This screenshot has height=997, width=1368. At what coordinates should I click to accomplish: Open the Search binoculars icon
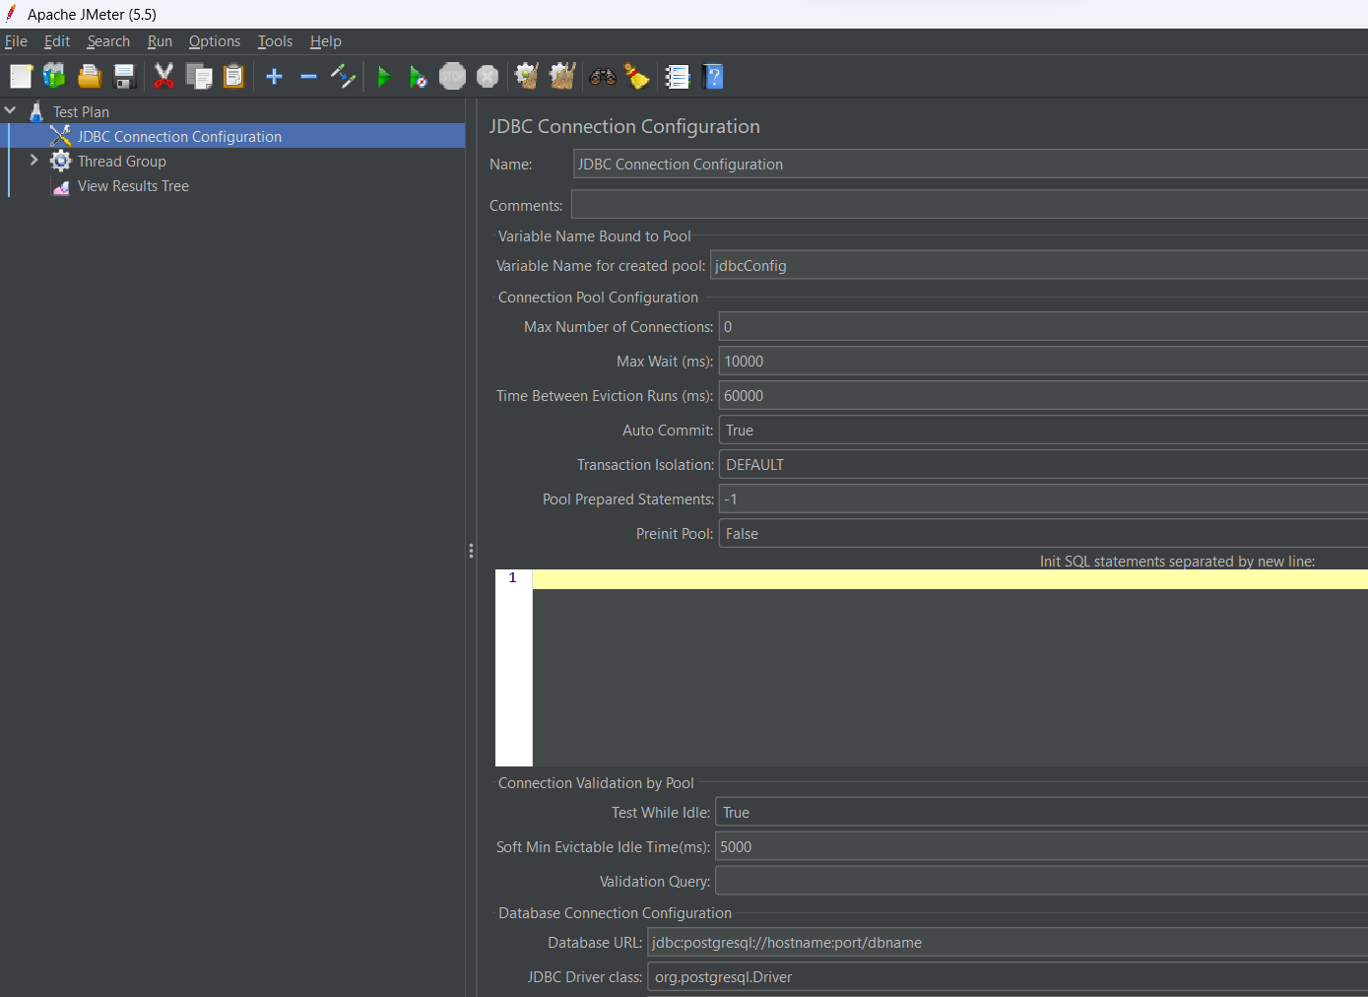pos(602,77)
